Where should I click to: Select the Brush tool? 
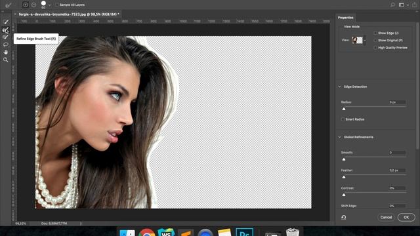coord(6,37)
